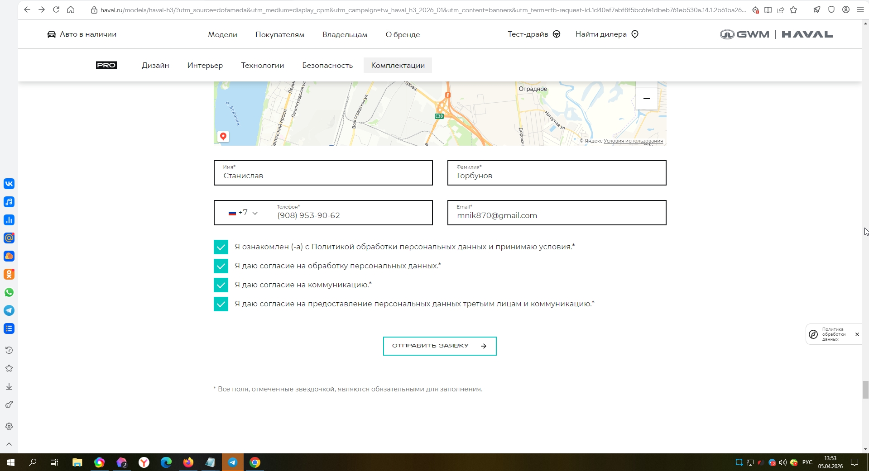This screenshot has height=471, width=869.
Task: Open the music service sidebar icon
Action: [x=9, y=202]
